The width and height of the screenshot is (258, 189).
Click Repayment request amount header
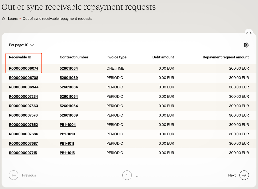click(226, 57)
